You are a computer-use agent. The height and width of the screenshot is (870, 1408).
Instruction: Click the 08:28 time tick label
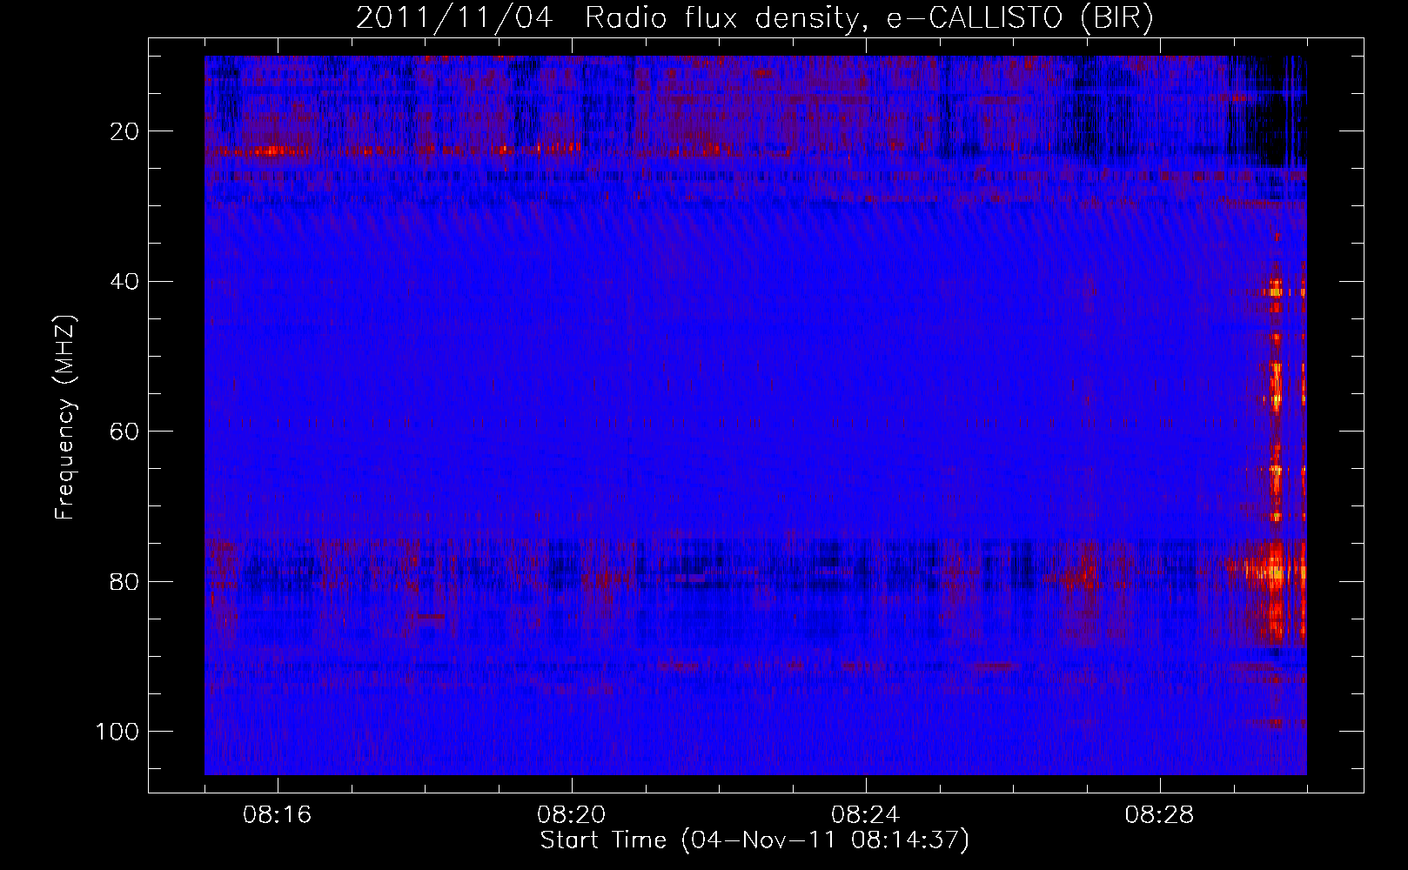[1160, 815]
